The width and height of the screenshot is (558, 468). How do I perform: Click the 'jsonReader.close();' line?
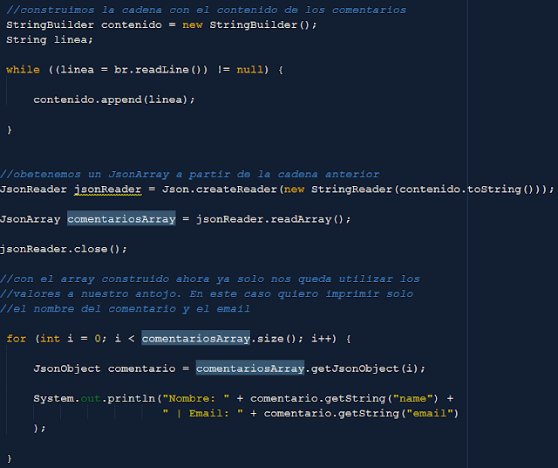pos(64,249)
